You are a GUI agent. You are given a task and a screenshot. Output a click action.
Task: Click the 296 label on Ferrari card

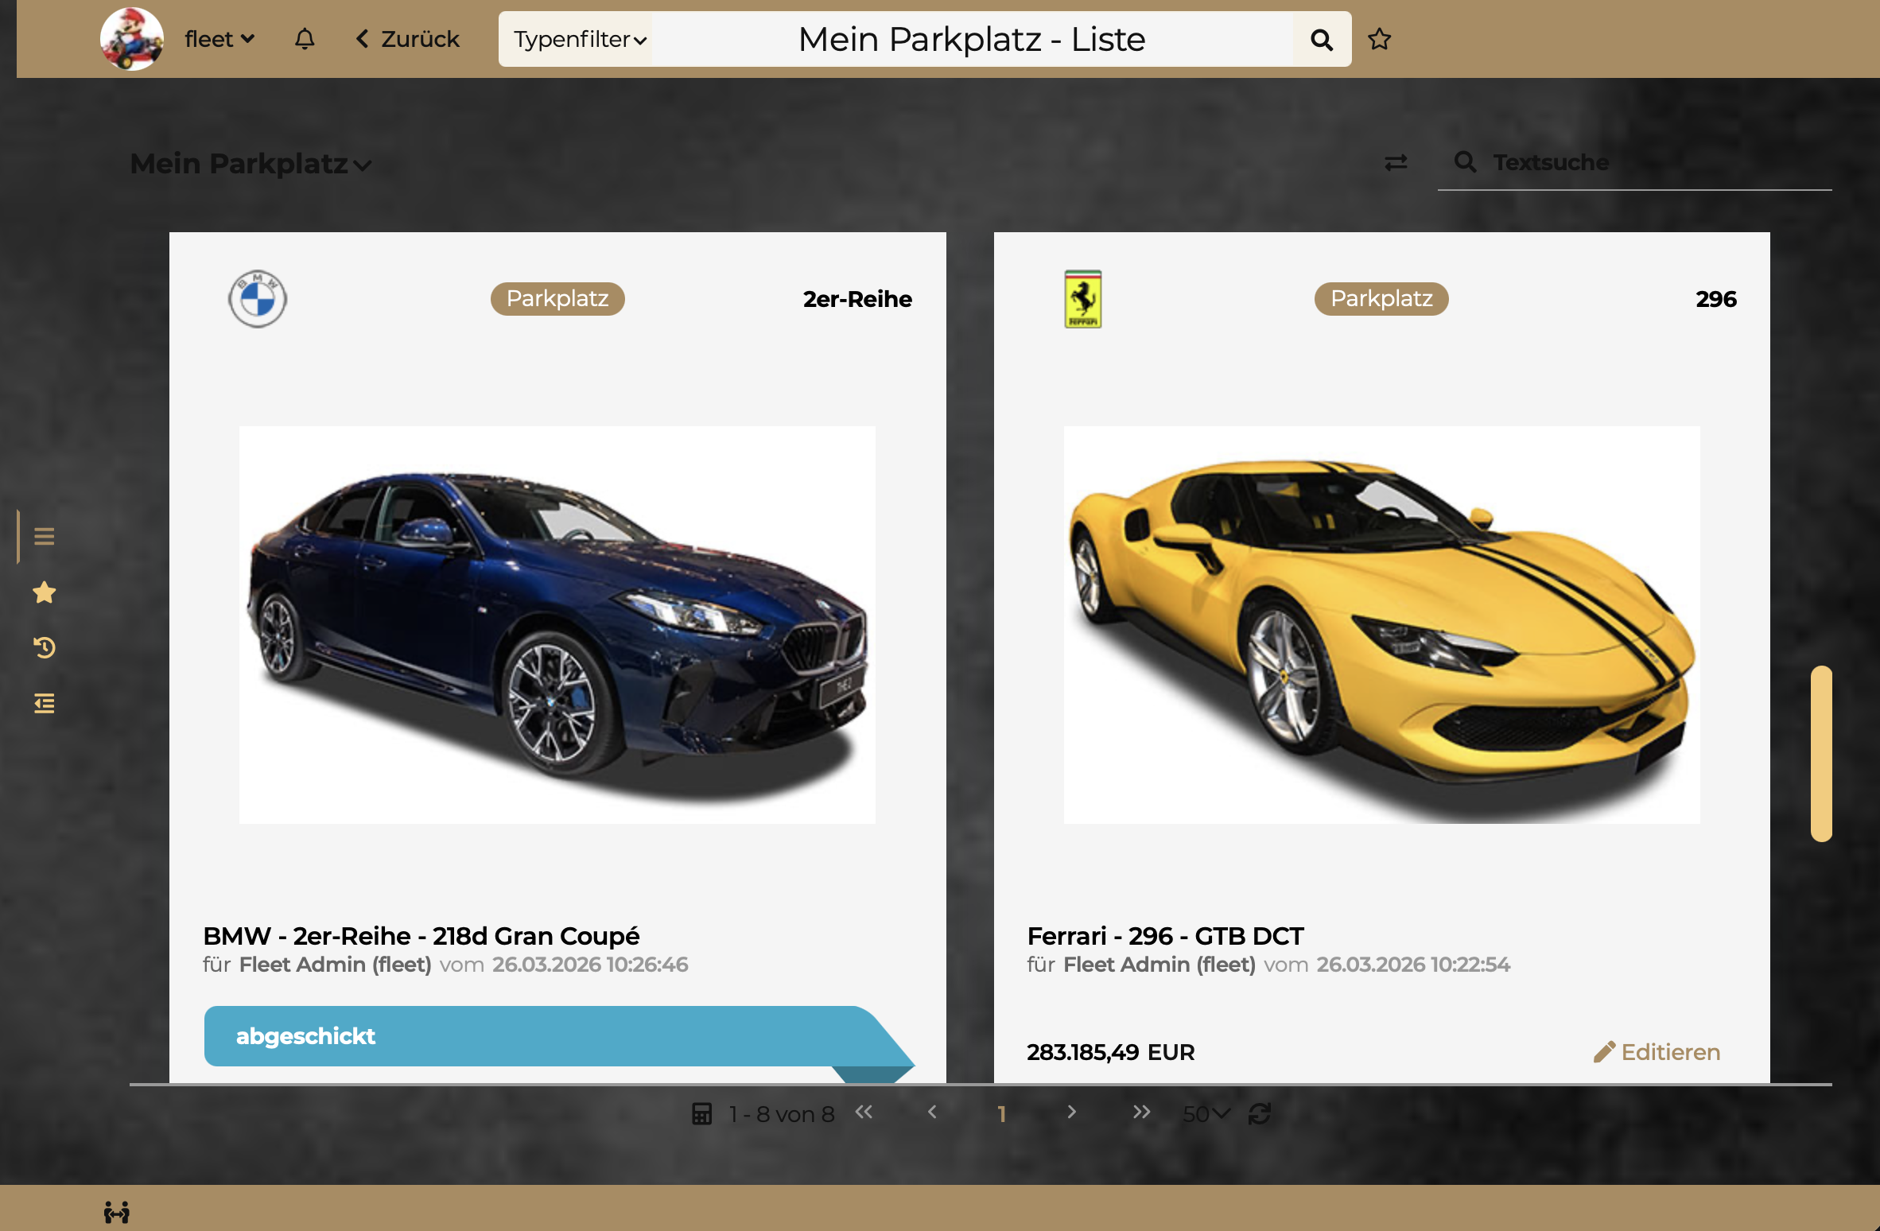click(x=1716, y=299)
